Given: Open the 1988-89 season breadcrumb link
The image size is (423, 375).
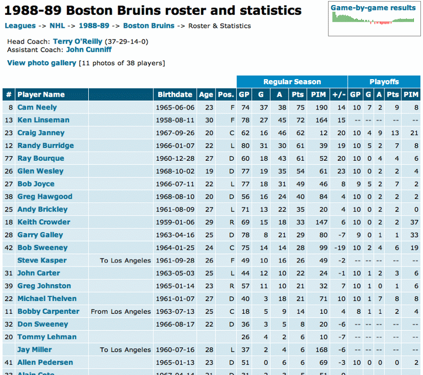Looking at the screenshot, I should click(94, 26).
